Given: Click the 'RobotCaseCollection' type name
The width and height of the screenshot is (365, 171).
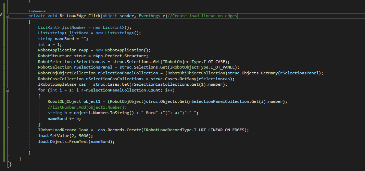Looking at the screenshot, I should (x=61, y=79).
